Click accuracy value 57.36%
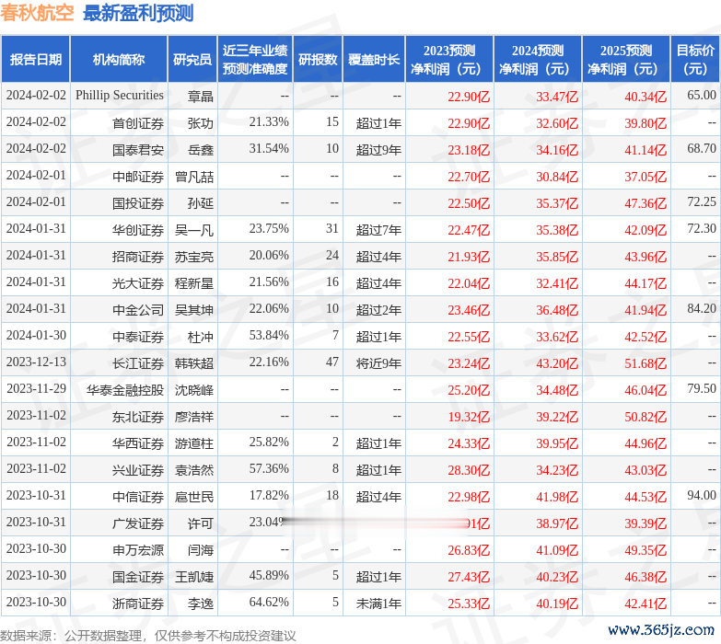Image resolution: width=721 pixels, height=644 pixels. pos(269,468)
